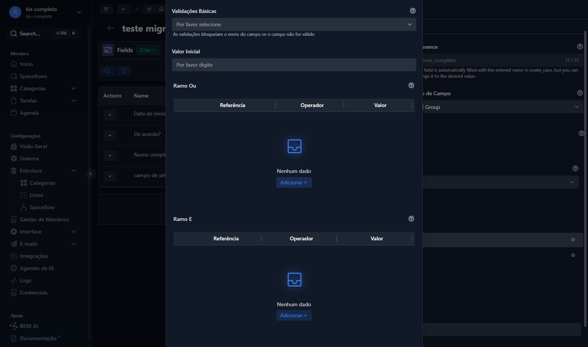Image resolution: width=588 pixels, height=347 pixels.
Task: Open the Validações Básicas select dropdown
Action: pyautogui.click(x=294, y=24)
